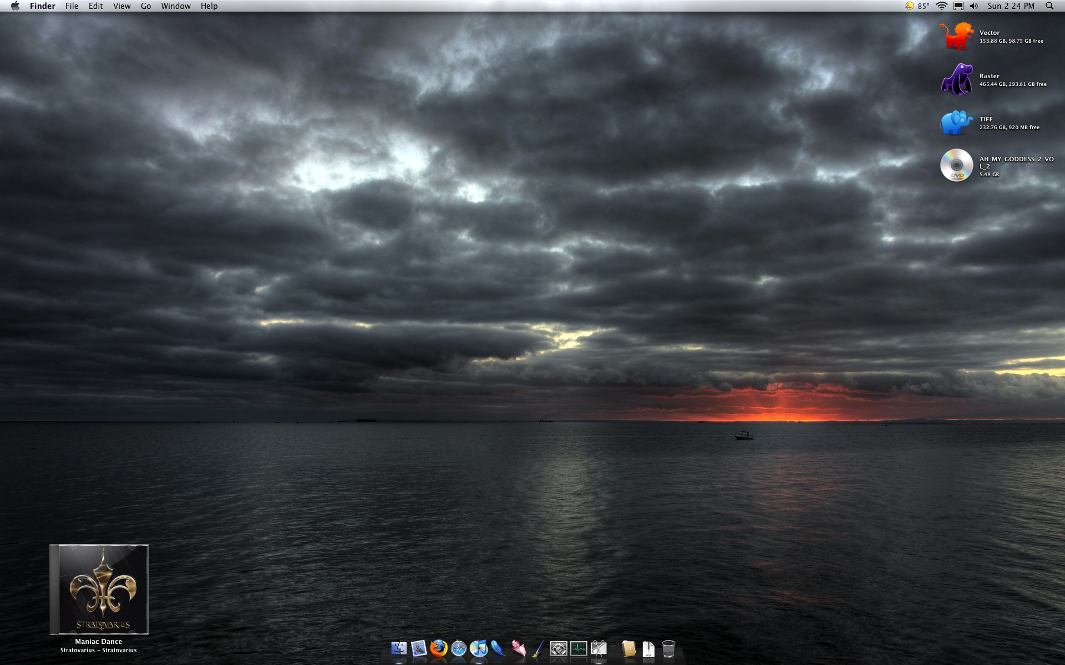The width and height of the screenshot is (1065, 665).
Task: Click the Trash icon in the Dock
Action: pyautogui.click(x=668, y=648)
